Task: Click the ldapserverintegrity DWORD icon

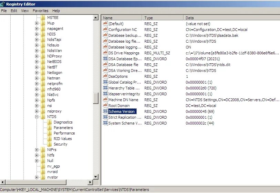Action: point(105,94)
